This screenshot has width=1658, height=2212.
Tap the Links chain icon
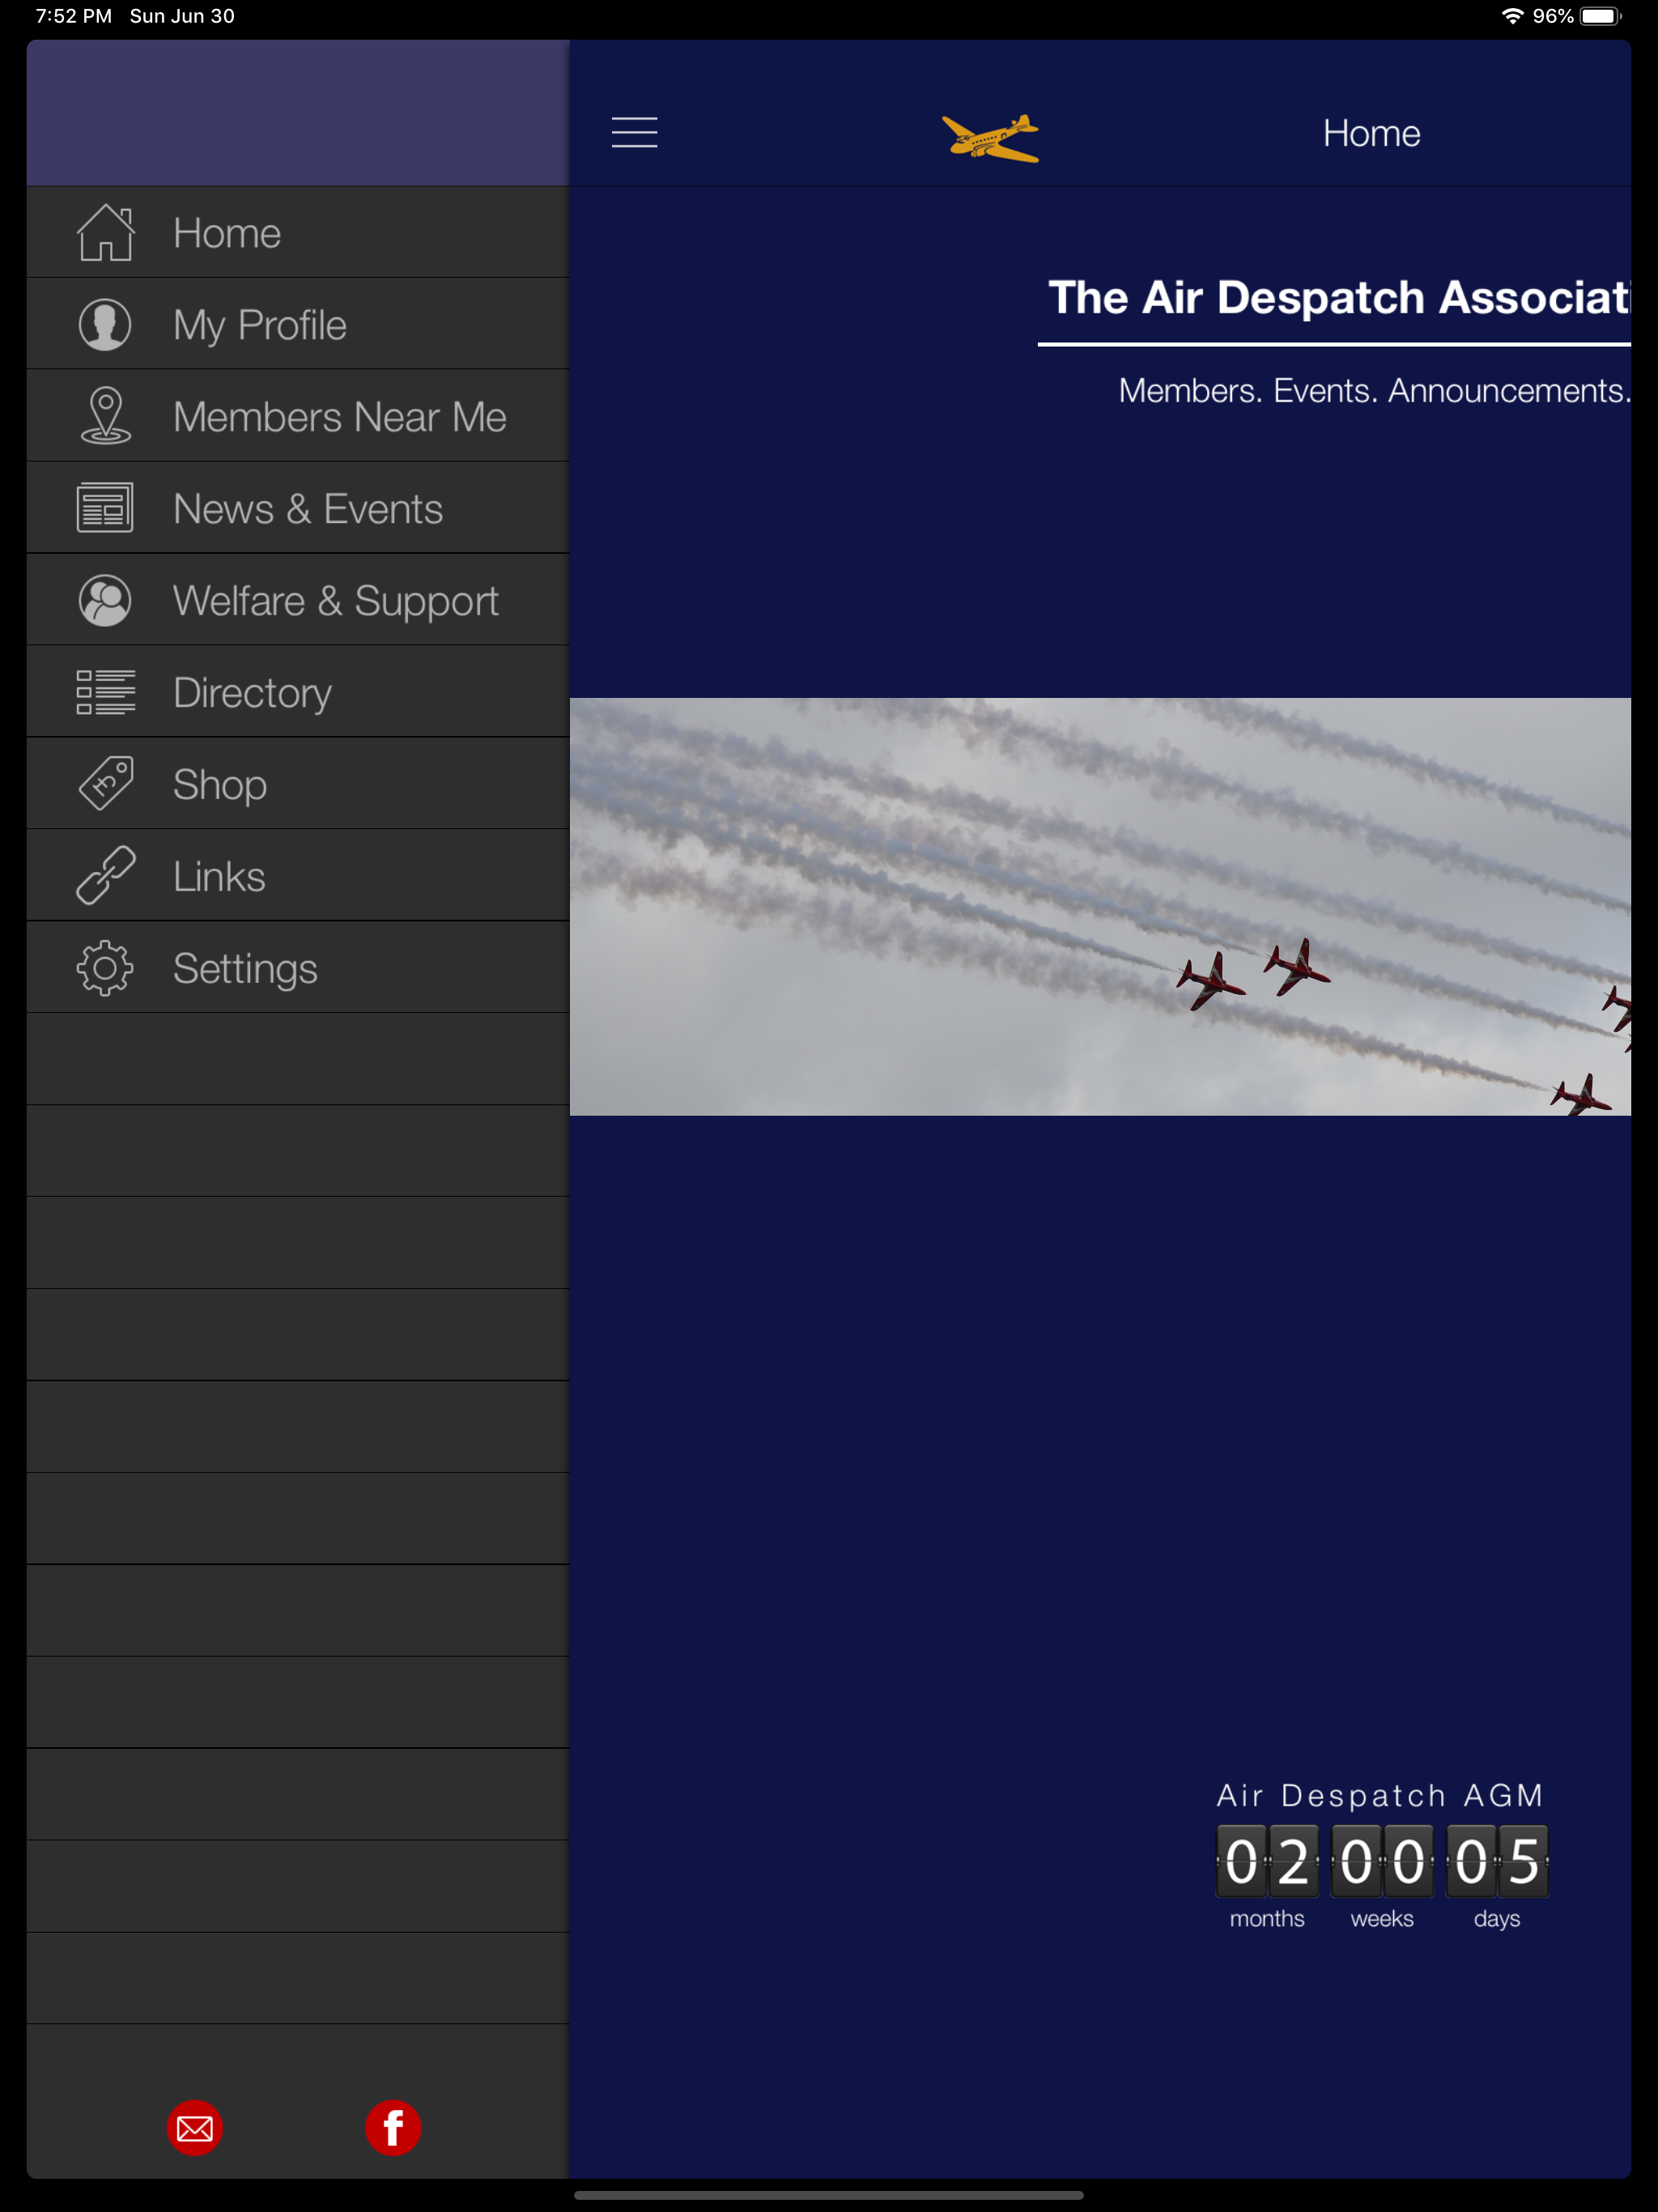[x=105, y=876]
